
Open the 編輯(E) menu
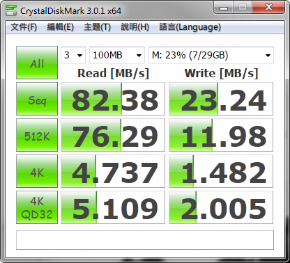click(60, 27)
